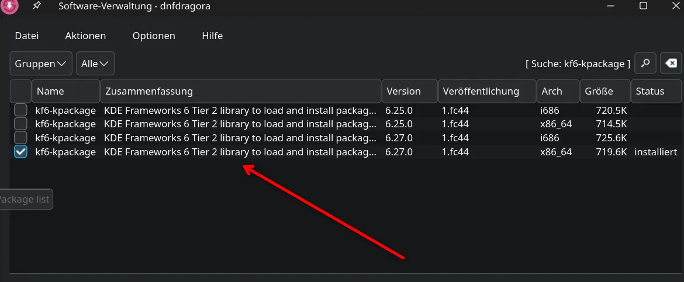Open the Datei menu
Image resolution: width=684 pixels, height=282 pixels.
(x=27, y=36)
